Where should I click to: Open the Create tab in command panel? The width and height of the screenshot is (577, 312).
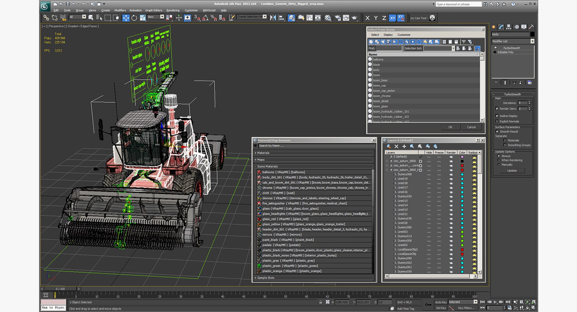[x=494, y=27]
